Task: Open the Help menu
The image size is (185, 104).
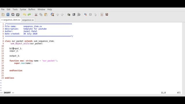Action: 49,10
